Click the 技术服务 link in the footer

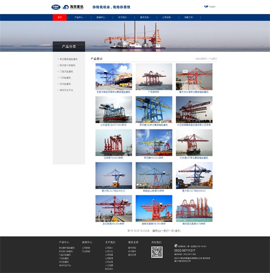point(132,251)
